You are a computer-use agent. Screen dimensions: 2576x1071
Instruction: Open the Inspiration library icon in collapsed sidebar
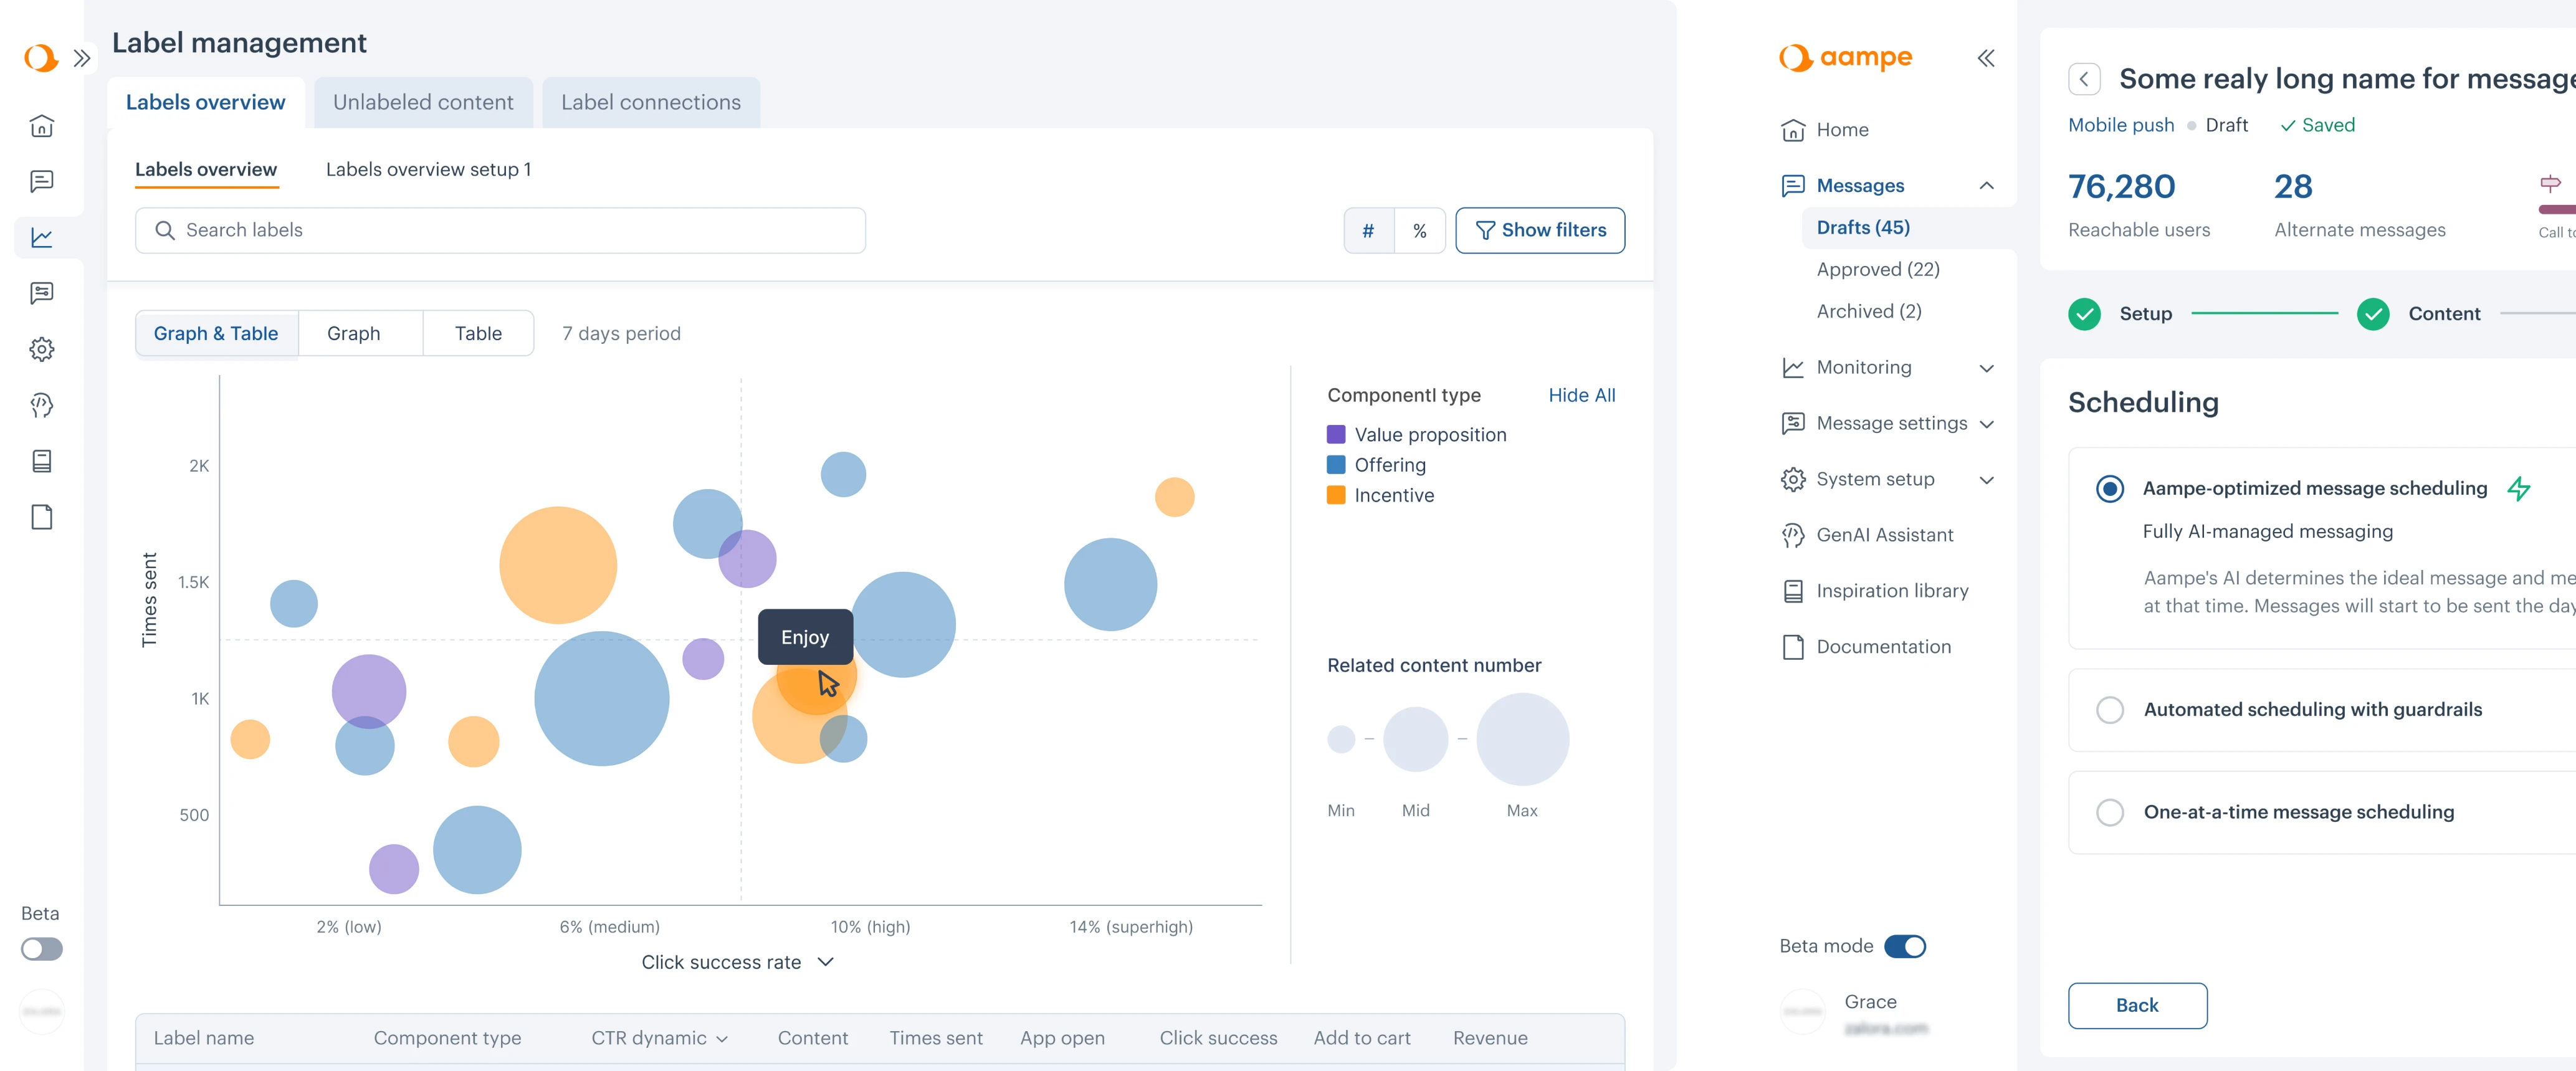[41, 461]
